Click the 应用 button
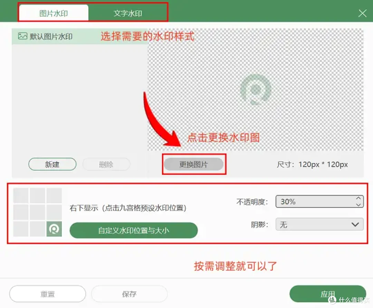This screenshot has width=373, height=308. tap(327, 294)
